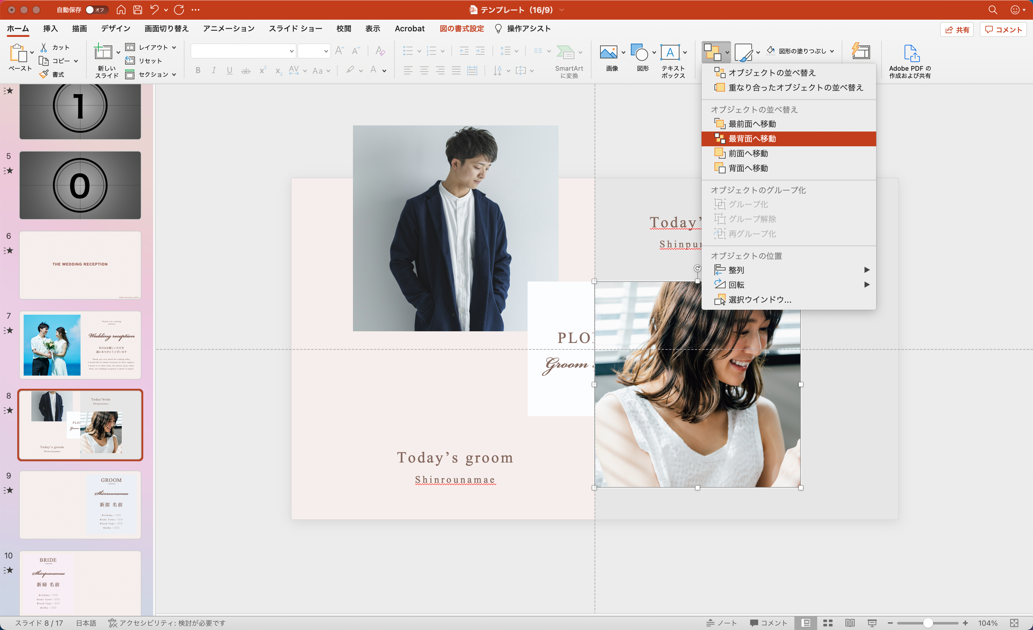
Task: Click the search magnifier icon in title bar
Action: coord(993,10)
